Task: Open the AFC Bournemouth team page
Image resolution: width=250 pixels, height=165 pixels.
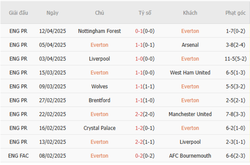Action: pyautogui.click(x=190, y=156)
